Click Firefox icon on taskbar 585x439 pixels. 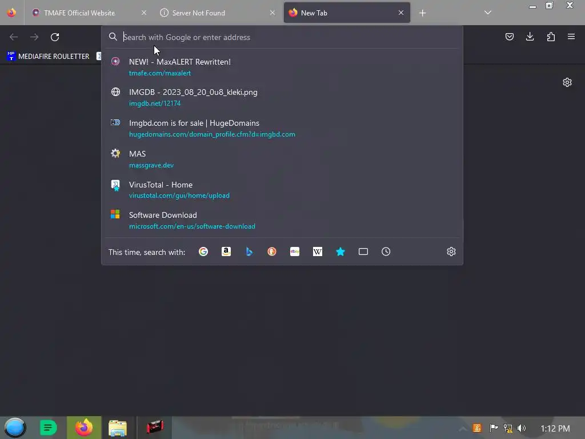pyautogui.click(x=84, y=428)
